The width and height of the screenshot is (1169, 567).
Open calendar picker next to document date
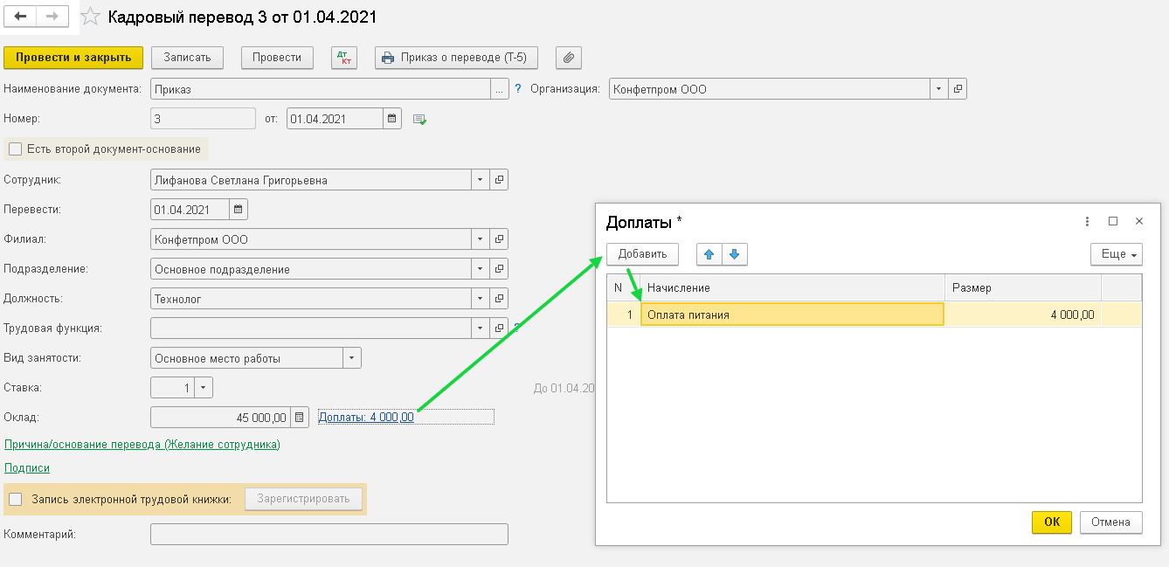[392, 119]
